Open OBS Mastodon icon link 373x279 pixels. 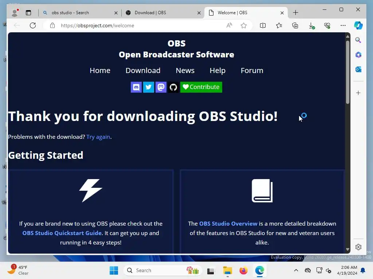[161, 87]
